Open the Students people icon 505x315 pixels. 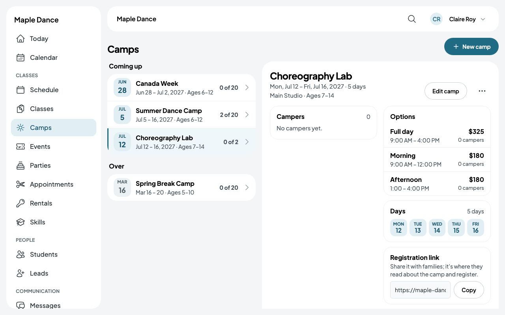click(21, 254)
